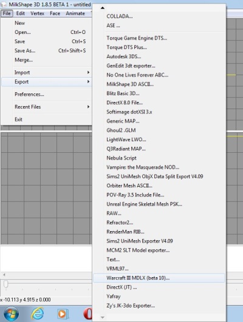The height and width of the screenshot is (322, 243).
Task: Pick RenderMan RIB... export option
Action: 159,232
